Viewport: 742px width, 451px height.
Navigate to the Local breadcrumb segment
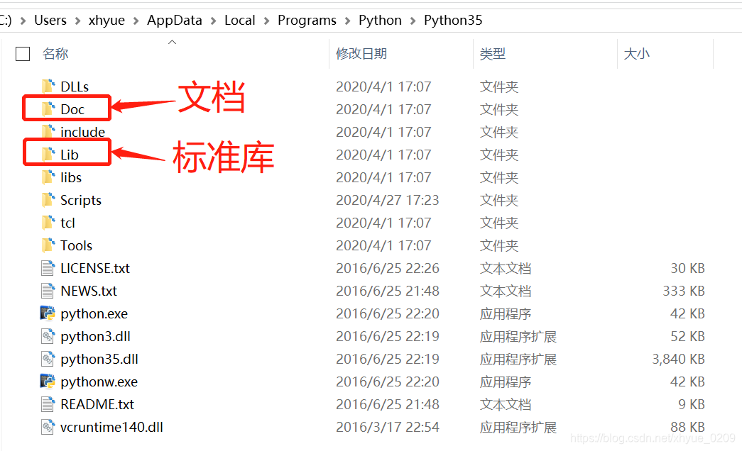(239, 20)
